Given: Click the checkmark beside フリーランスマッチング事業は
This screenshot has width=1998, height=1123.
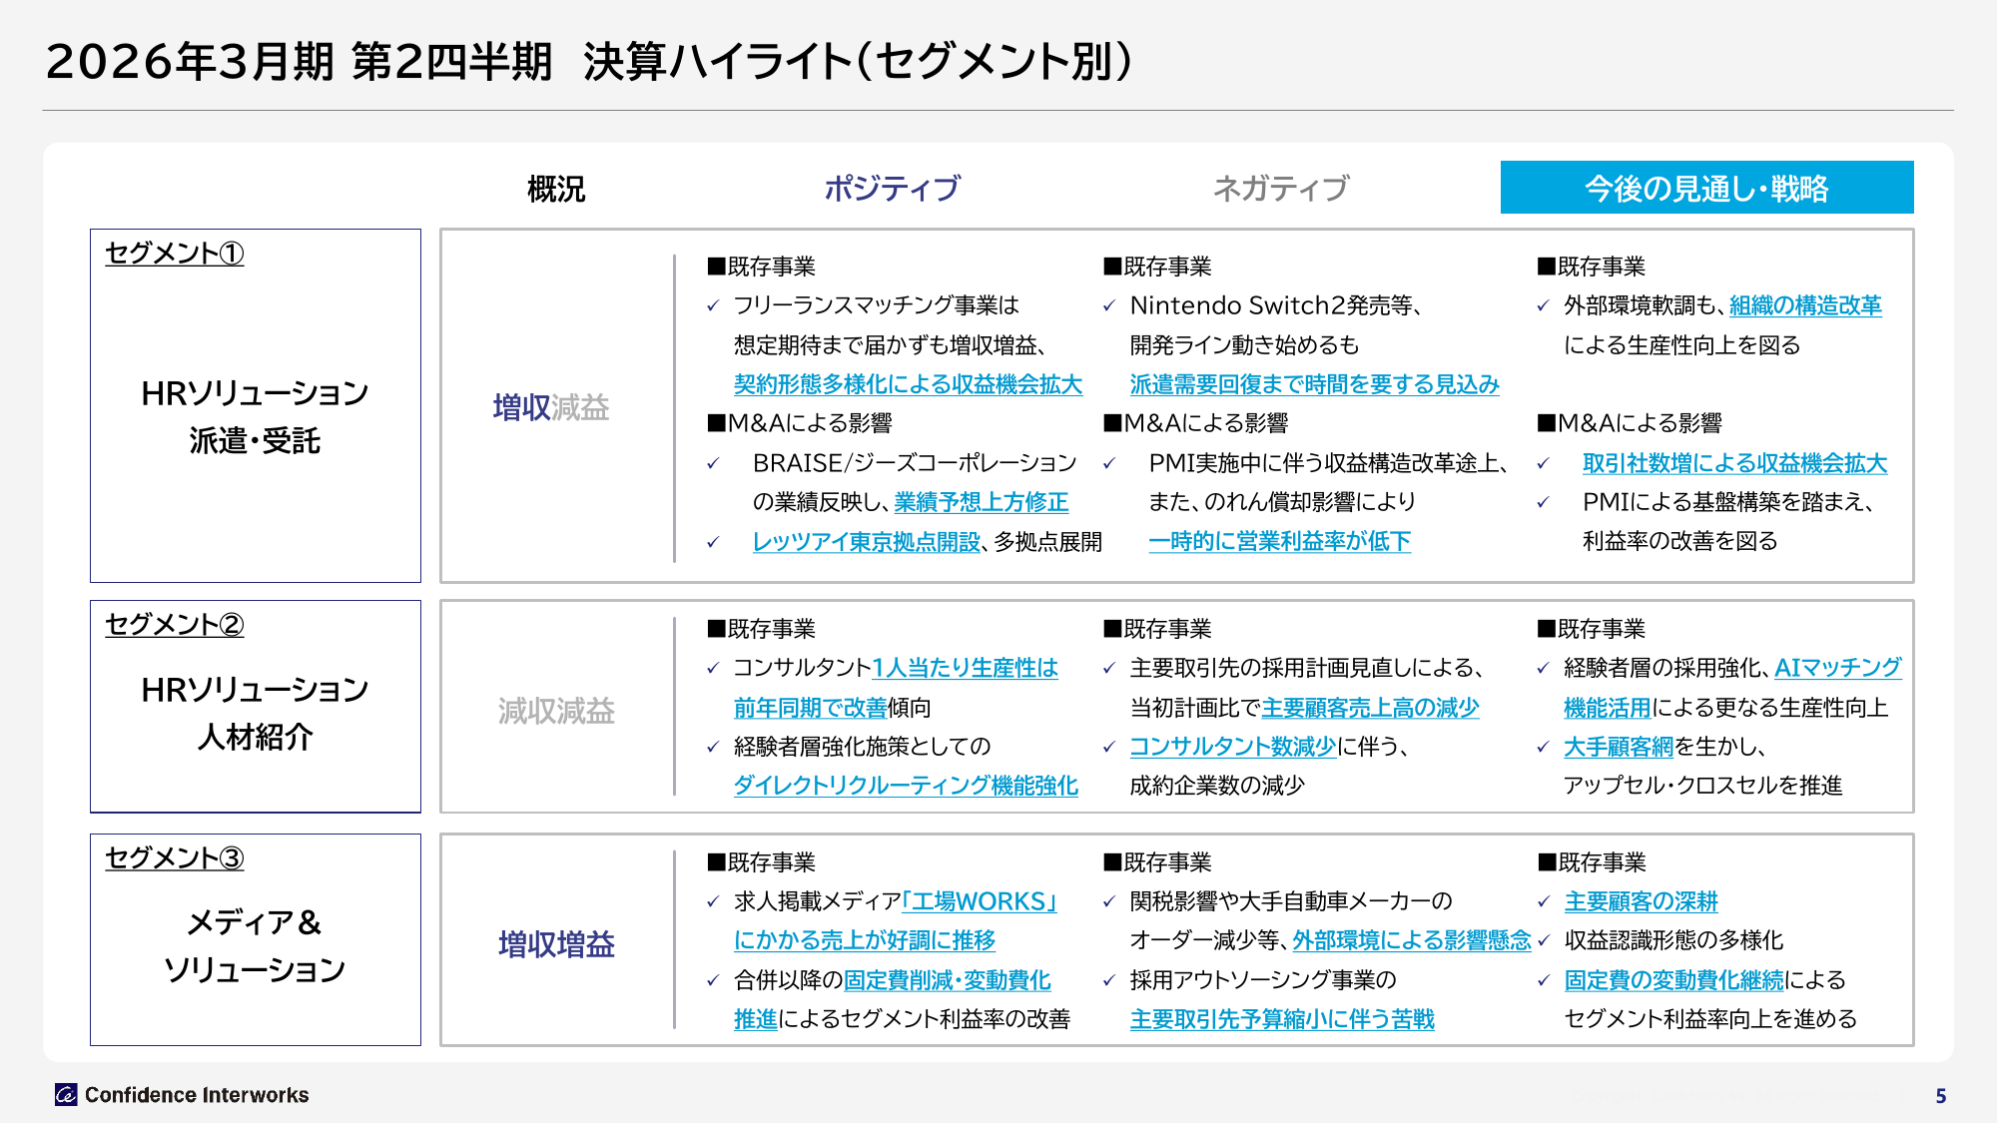Looking at the screenshot, I should tap(713, 306).
